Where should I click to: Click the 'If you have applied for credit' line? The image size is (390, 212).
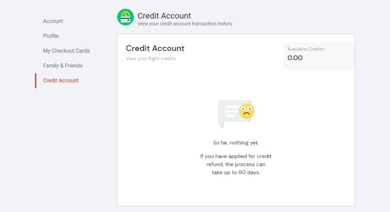point(236,157)
